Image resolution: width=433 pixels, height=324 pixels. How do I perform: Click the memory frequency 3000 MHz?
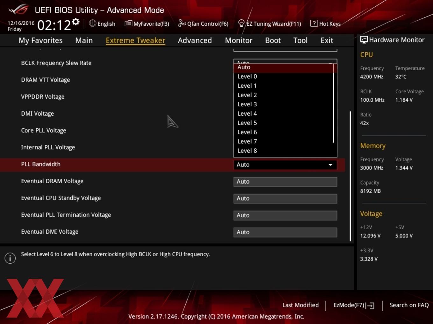[x=372, y=168]
